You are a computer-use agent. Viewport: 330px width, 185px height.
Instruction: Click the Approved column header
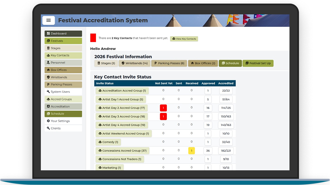208,83
